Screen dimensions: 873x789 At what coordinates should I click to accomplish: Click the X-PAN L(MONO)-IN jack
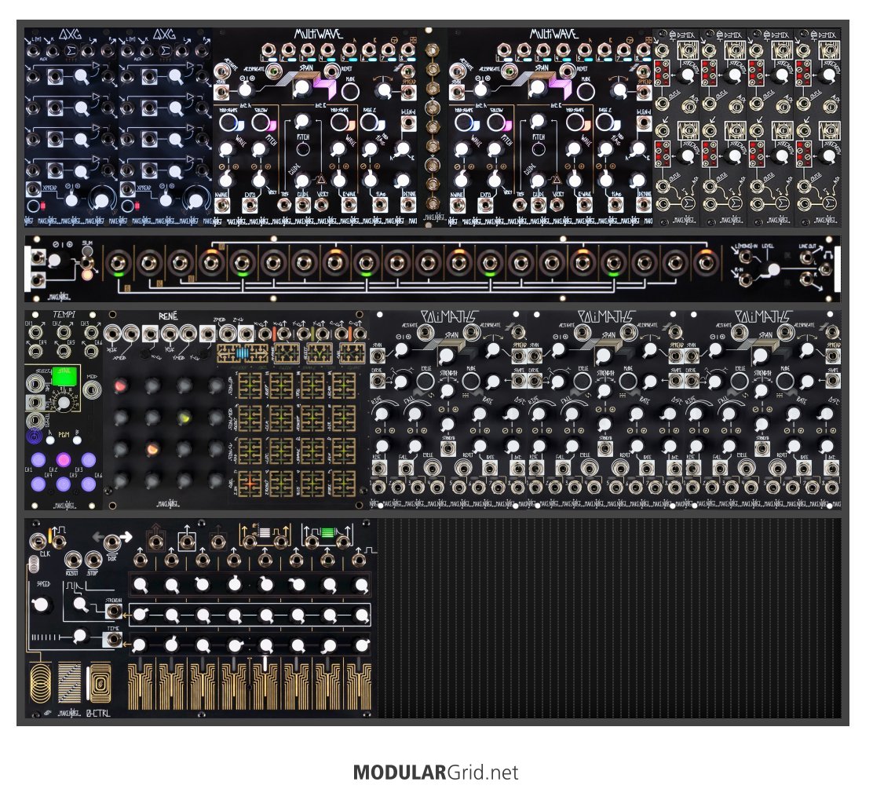coord(745,258)
